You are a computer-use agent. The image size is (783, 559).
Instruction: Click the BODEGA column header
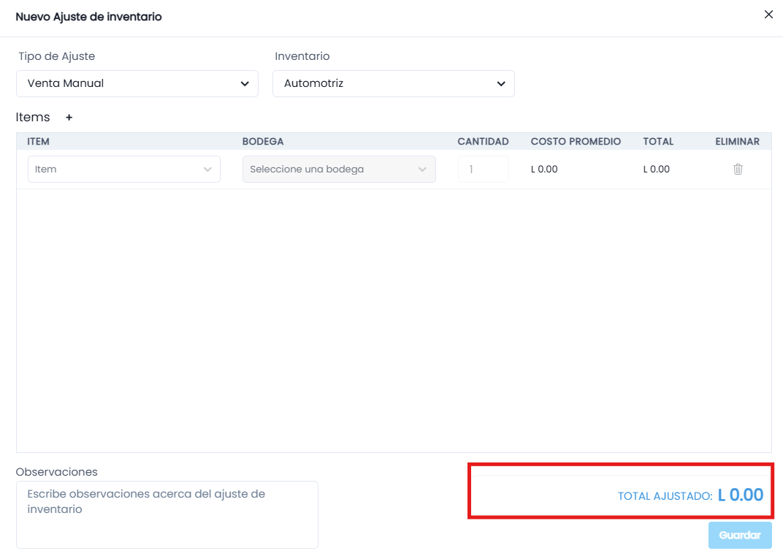click(263, 141)
